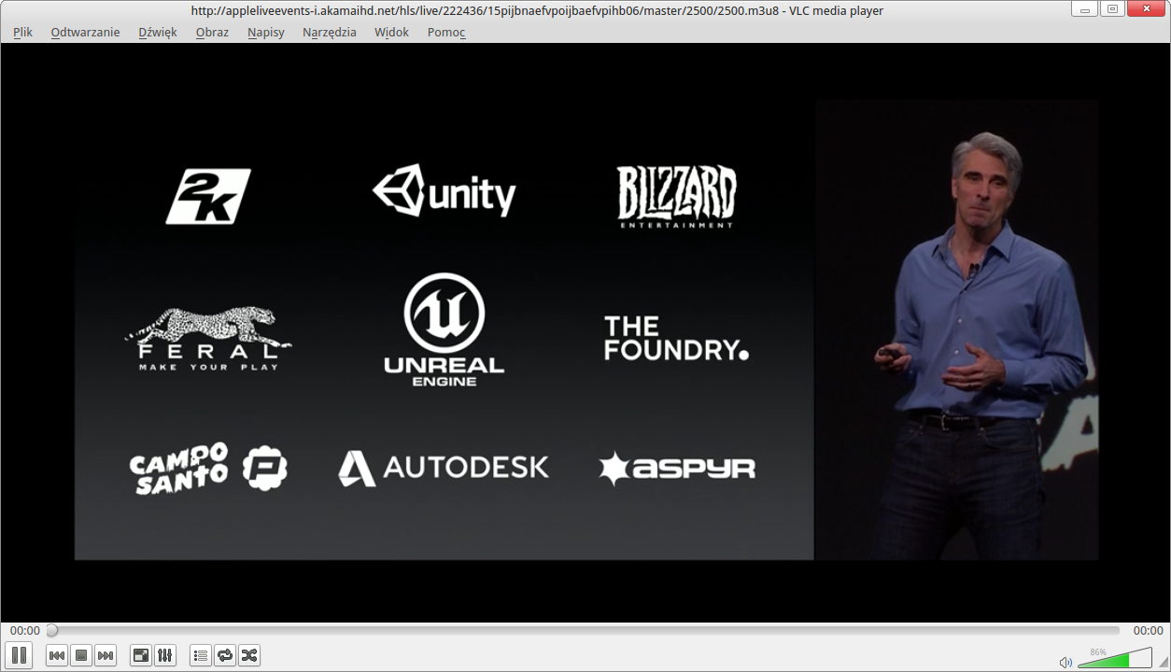Open the Odtwarzanie menu
This screenshot has height=672, width=1171.
[85, 32]
